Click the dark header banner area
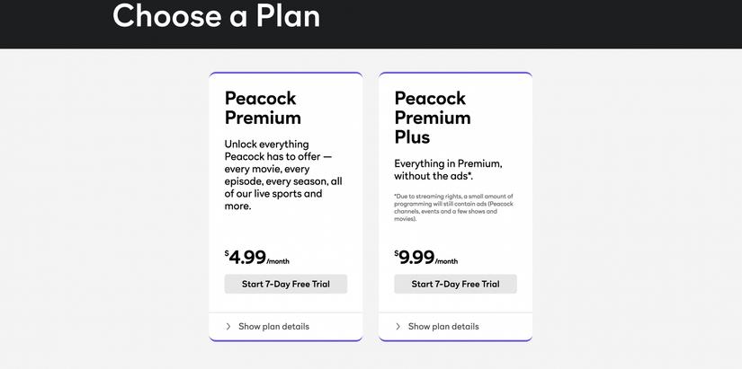The width and height of the screenshot is (742, 369). pyautogui.click(x=540, y=22)
